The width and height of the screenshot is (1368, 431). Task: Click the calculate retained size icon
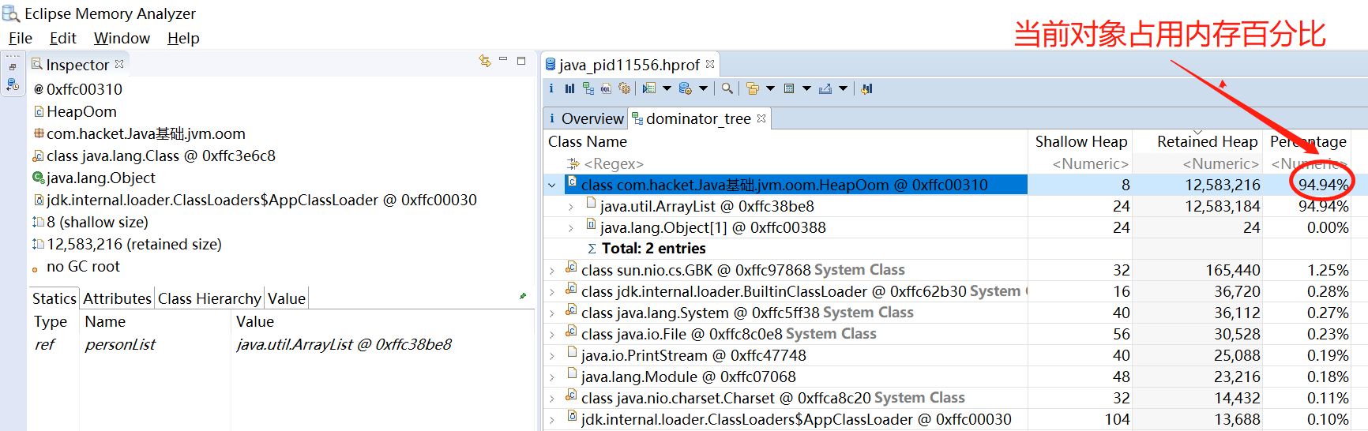[789, 88]
